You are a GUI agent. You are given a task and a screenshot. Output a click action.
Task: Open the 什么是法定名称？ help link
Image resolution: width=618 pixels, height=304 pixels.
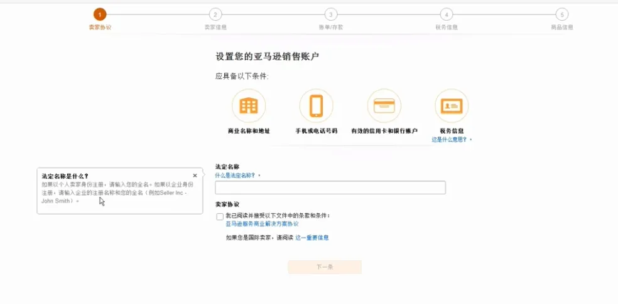coord(235,176)
